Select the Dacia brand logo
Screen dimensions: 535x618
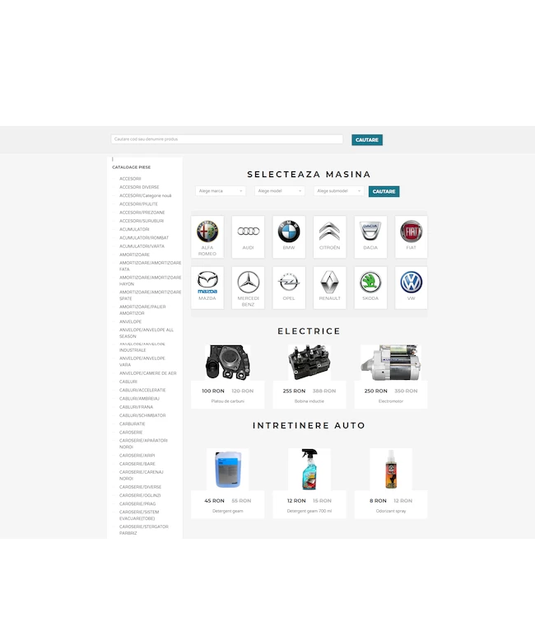[370, 232]
